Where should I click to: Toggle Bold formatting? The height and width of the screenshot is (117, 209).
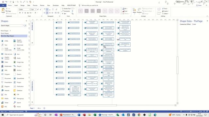click(20, 13)
